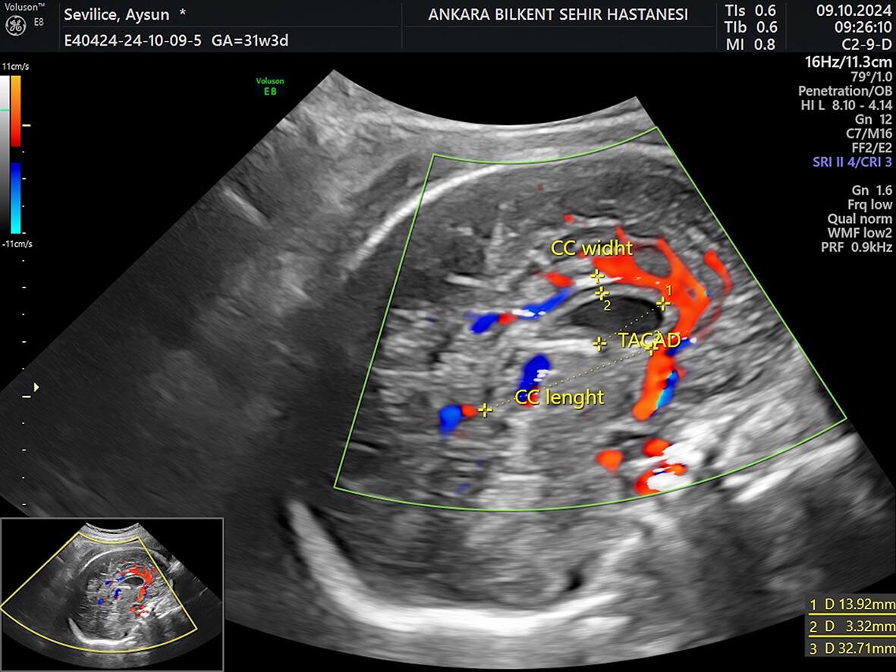Click the Gn 12 gain value
Viewport: 896px width, 672px height.
872,119
